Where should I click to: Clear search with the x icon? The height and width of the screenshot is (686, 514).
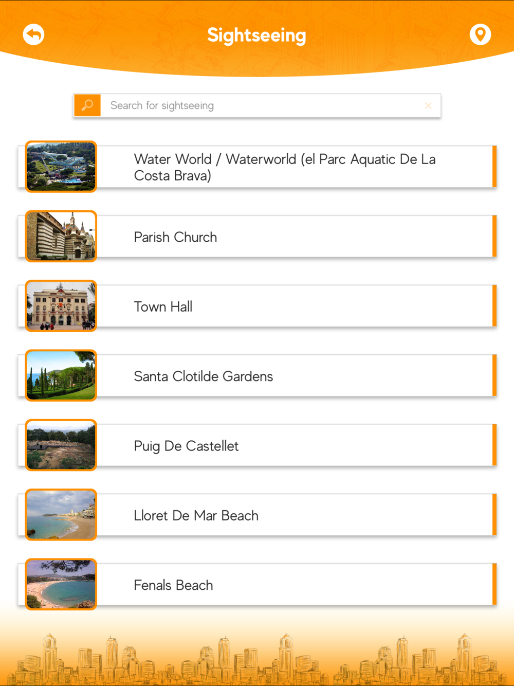click(428, 105)
